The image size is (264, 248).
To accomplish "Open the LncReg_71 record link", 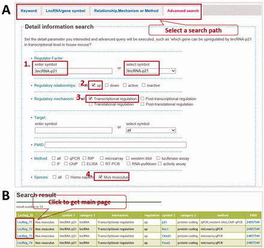I will tap(25, 222).
